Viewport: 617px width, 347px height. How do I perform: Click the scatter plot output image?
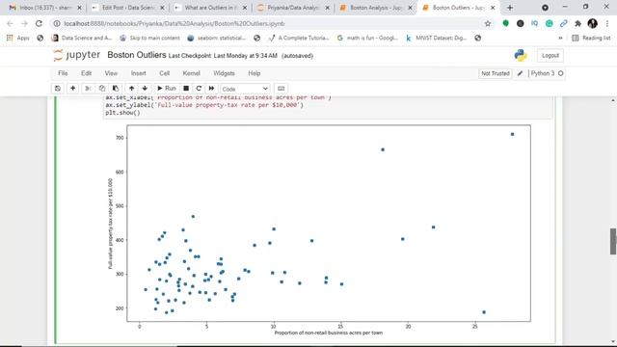pos(319,230)
